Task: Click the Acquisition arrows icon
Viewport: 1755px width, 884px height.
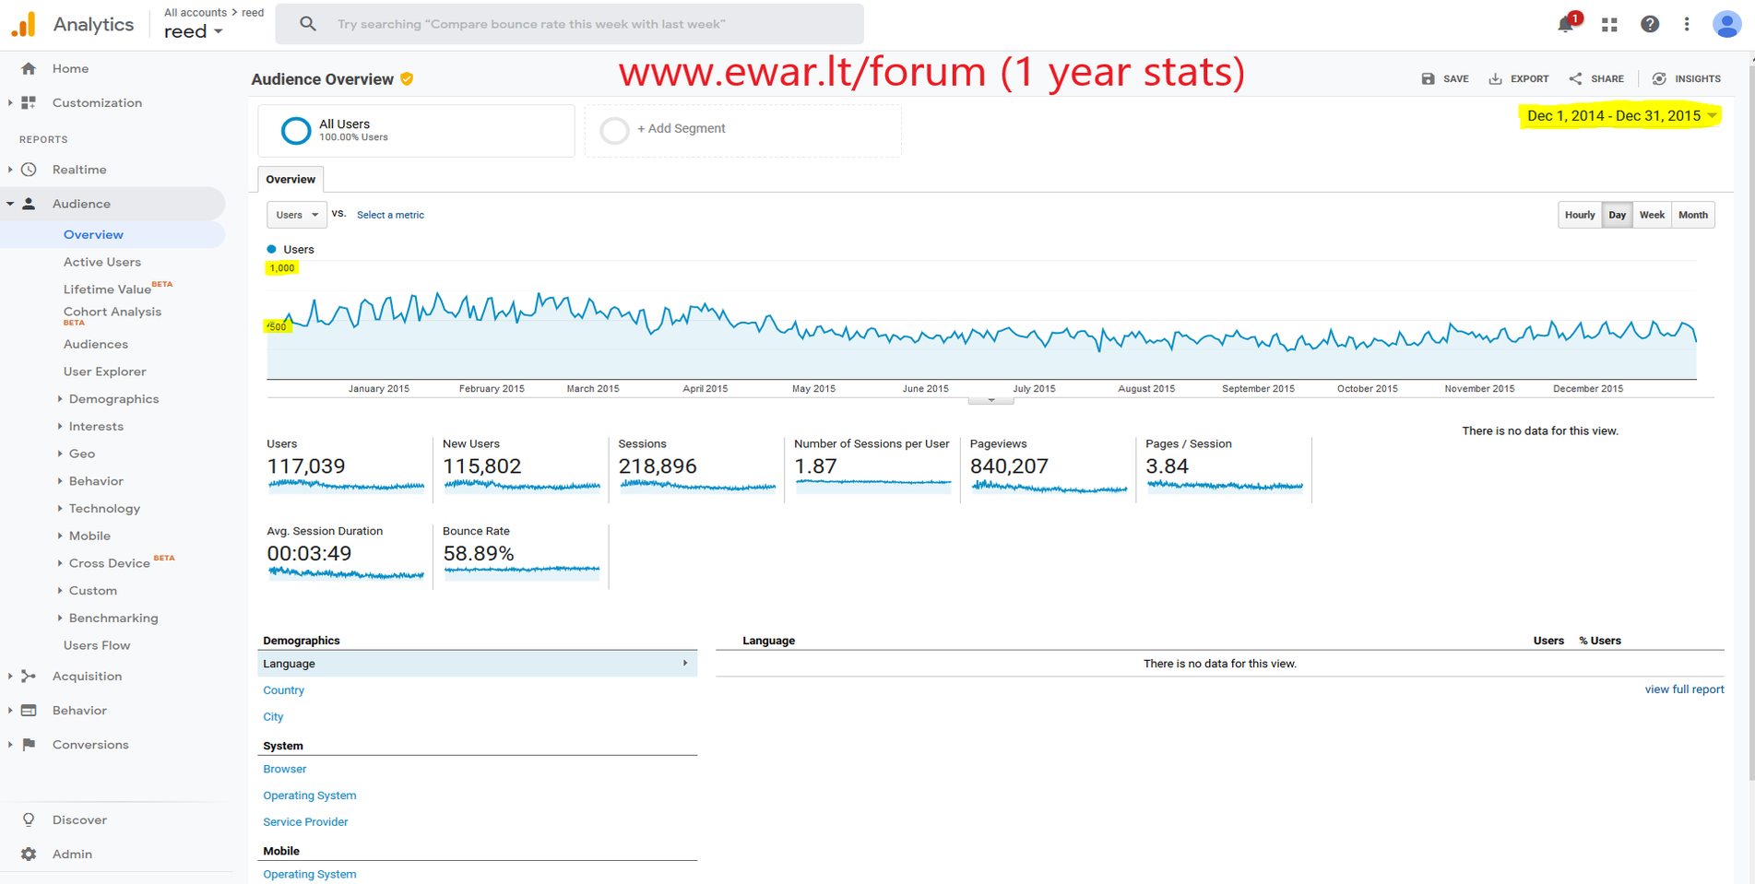Action: coord(29,676)
